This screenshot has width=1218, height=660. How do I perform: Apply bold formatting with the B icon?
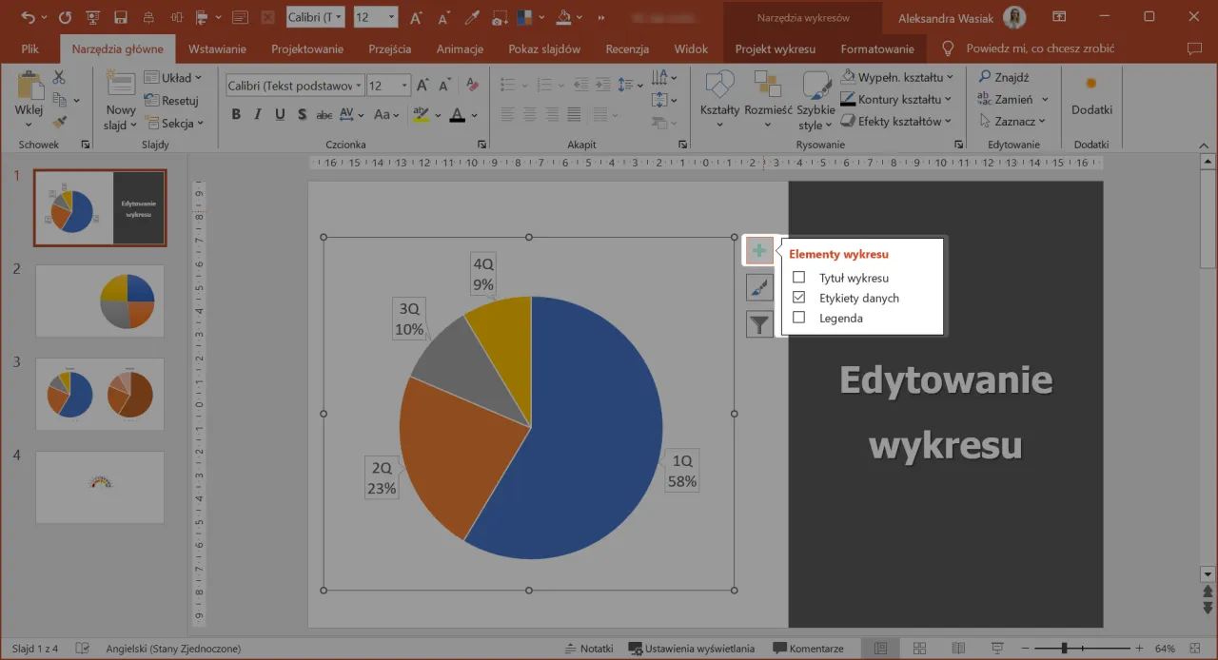click(236, 114)
